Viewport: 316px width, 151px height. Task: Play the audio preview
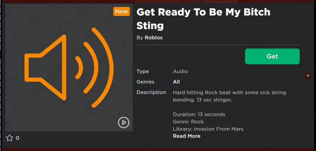124,122
